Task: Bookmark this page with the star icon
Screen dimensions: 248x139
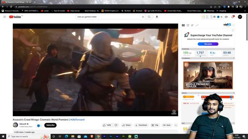Action: (219, 7)
